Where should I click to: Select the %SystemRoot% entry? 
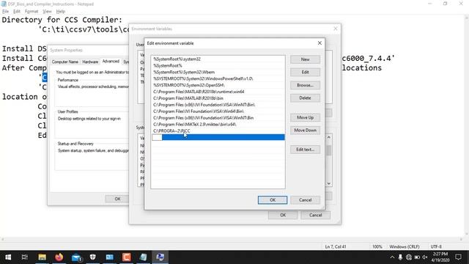click(x=218, y=65)
